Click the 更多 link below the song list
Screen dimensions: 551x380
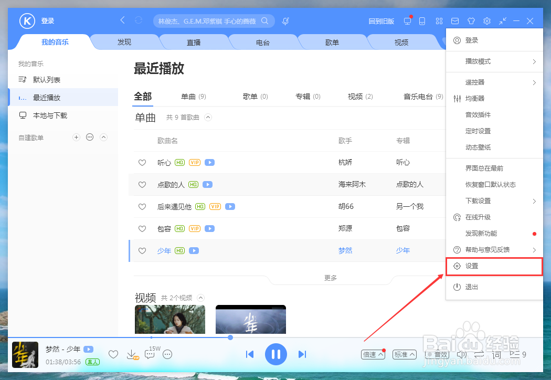[x=330, y=278]
